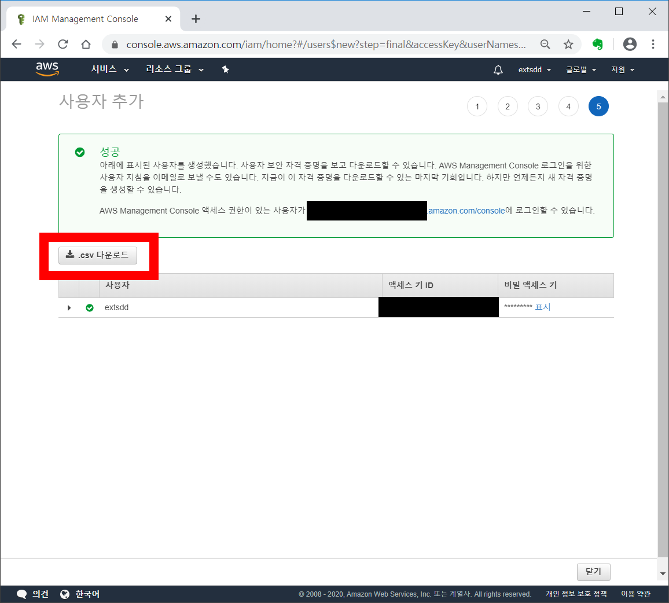Click the 의견 feedback button
This screenshot has width=669, height=603.
[x=40, y=594]
